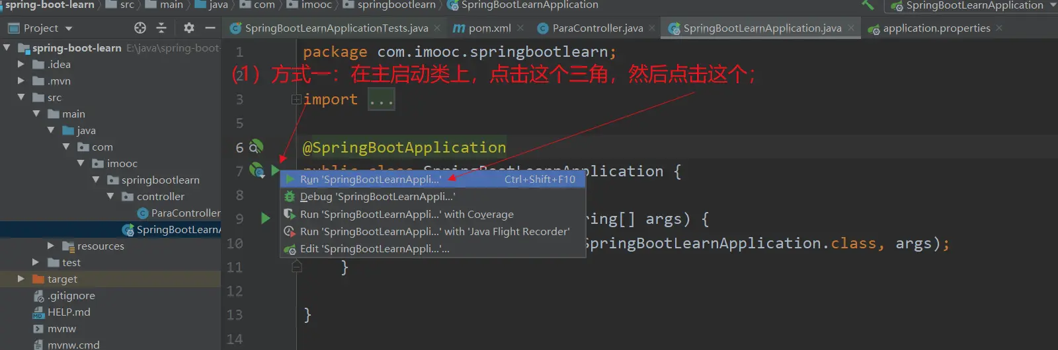The image size is (1058, 350).
Task: Click the Spring bean gutter icon on line 6
Action: click(x=256, y=147)
